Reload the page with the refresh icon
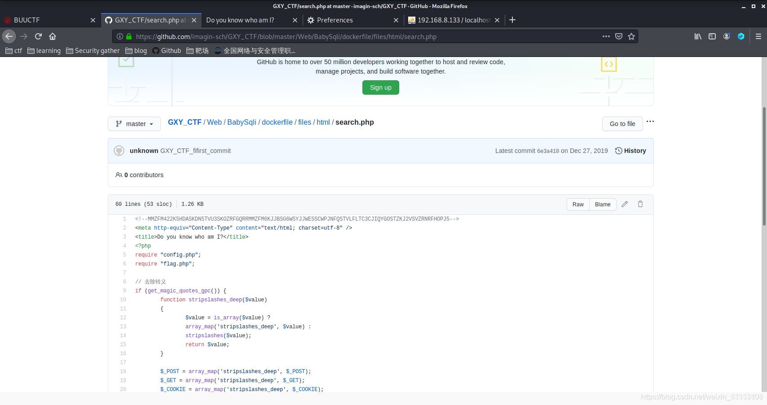 point(38,36)
